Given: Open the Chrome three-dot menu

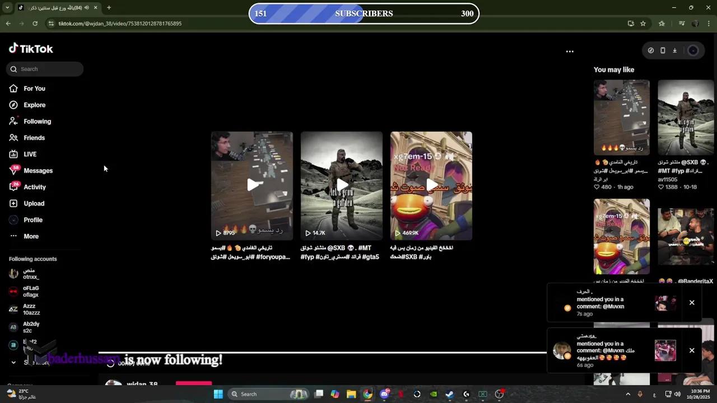Looking at the screenshot, I should pos(709,24).
